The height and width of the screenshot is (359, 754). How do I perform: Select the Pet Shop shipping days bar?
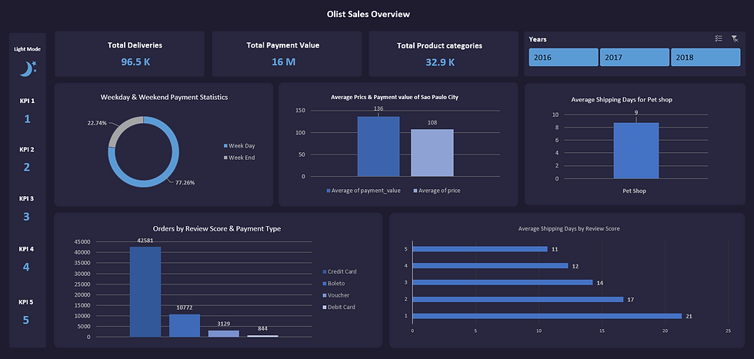coord(636,151)
